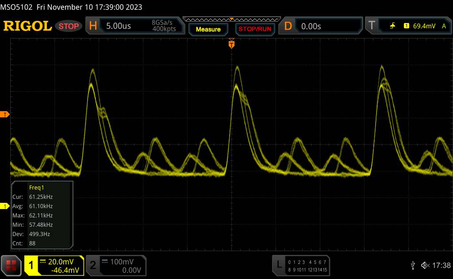Click the USB connection status icon
Screen dimensions: 453x279
413,265
